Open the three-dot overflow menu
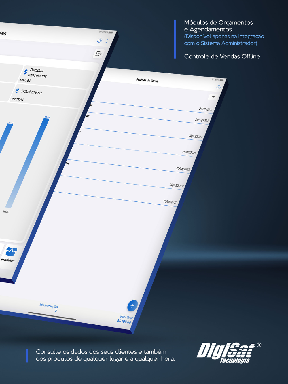This screenshot has width=288, height=384. [x=107, y=41]
